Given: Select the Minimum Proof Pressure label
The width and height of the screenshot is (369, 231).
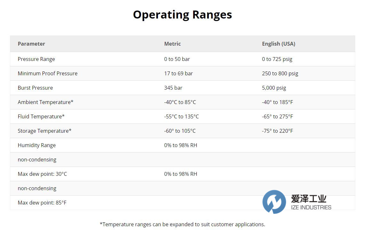Looking at the screenshot, I should pos(48,73).
